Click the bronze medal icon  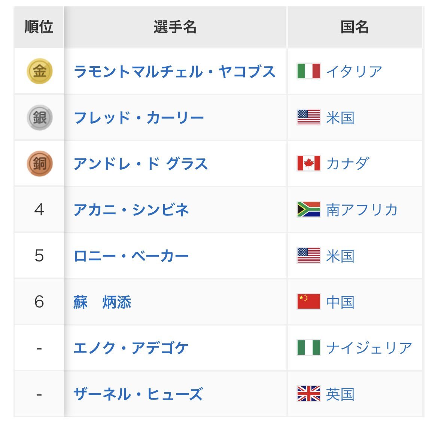tap(39, 163)
